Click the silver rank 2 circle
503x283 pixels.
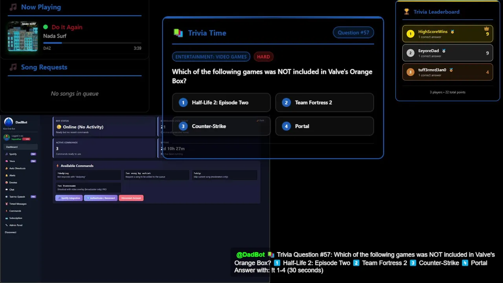pyautogui.click(x=410, y=53)
